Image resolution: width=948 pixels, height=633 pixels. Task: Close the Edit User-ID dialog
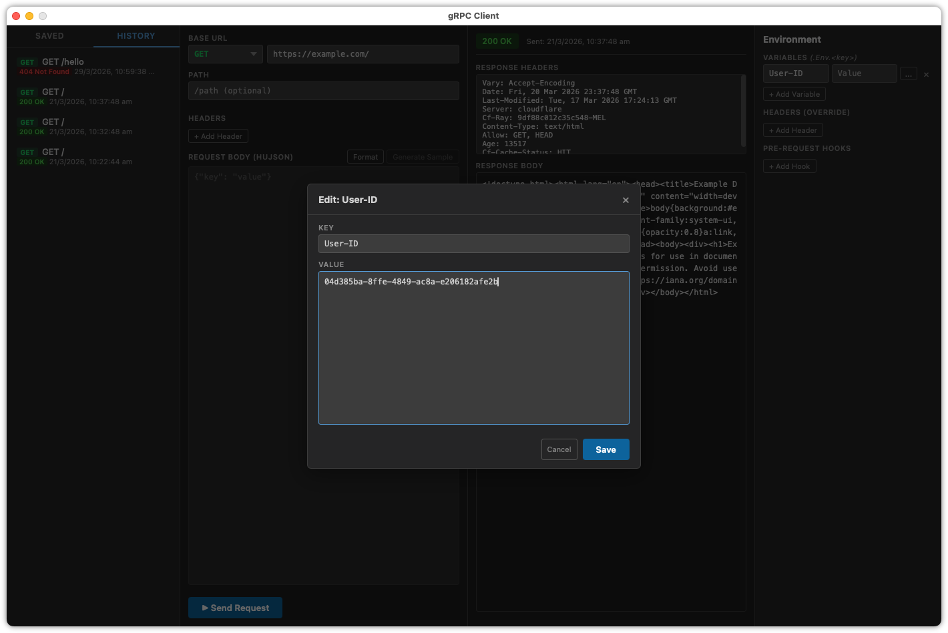(x=626, y=200)
